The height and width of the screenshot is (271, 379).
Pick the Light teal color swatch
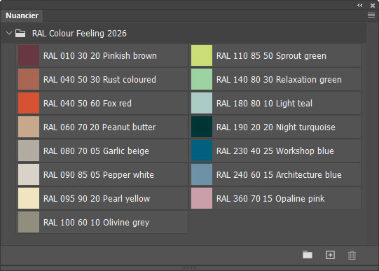coord(202,103)
